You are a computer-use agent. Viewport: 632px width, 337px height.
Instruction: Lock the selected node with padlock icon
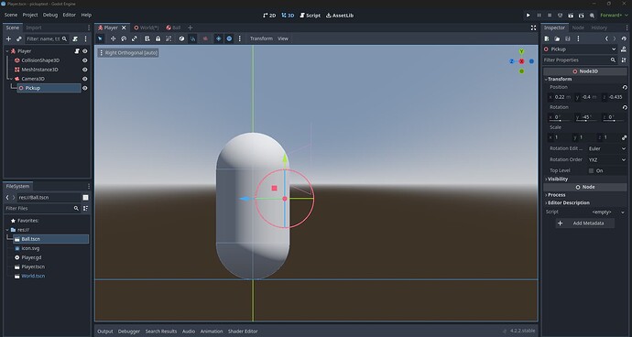click(158, 38)
